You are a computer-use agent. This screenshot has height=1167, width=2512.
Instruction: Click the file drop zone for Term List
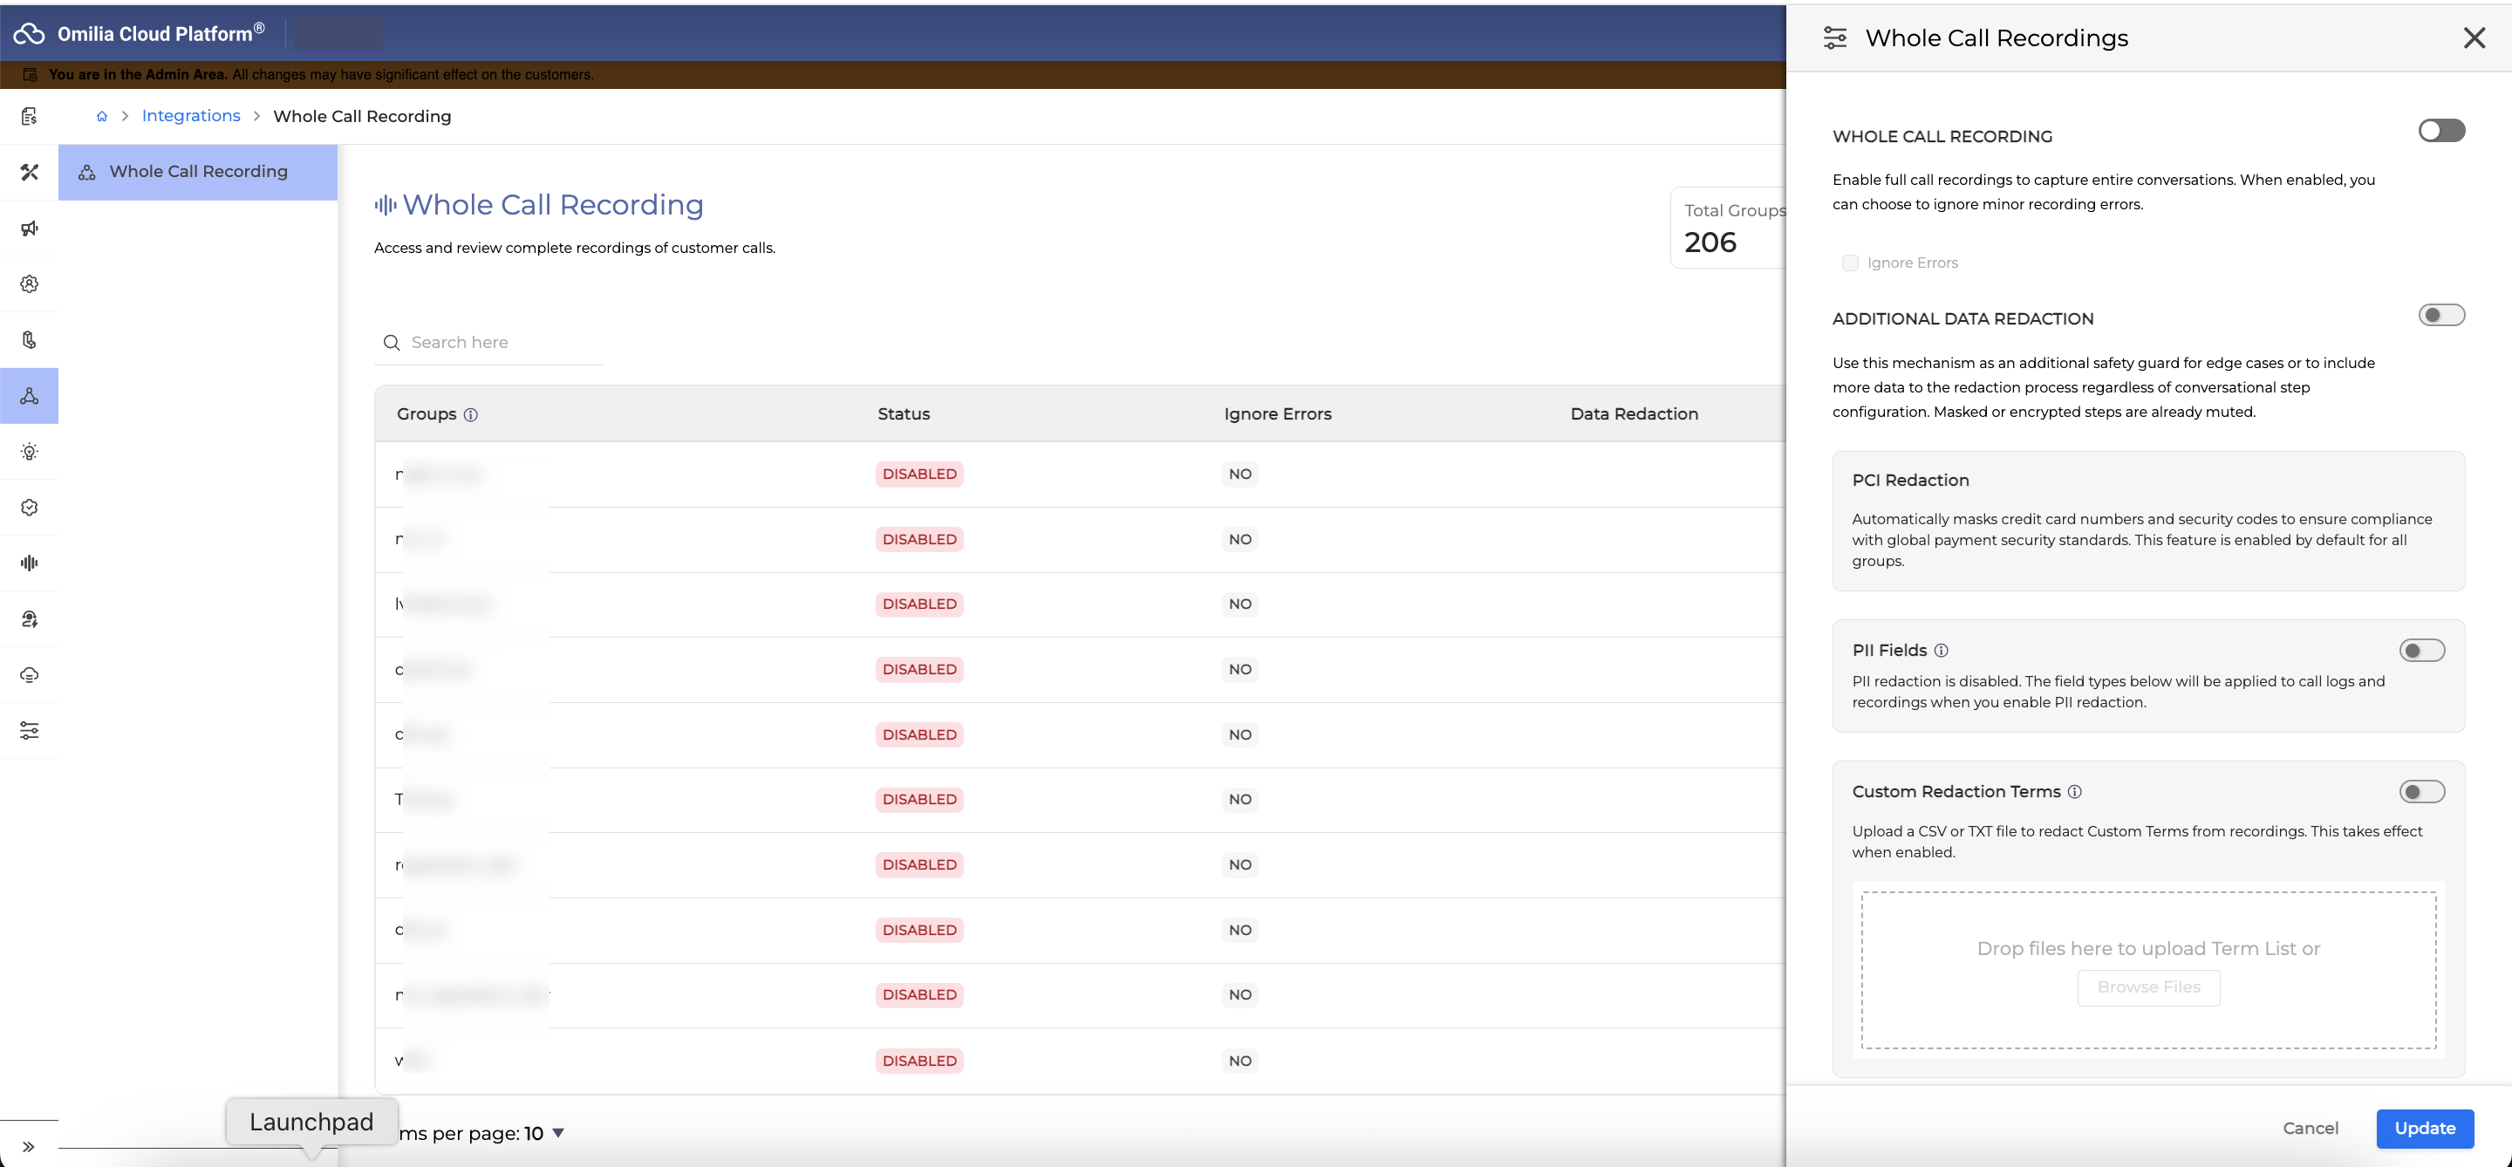pyautogui.click(x=2148, y=970)
